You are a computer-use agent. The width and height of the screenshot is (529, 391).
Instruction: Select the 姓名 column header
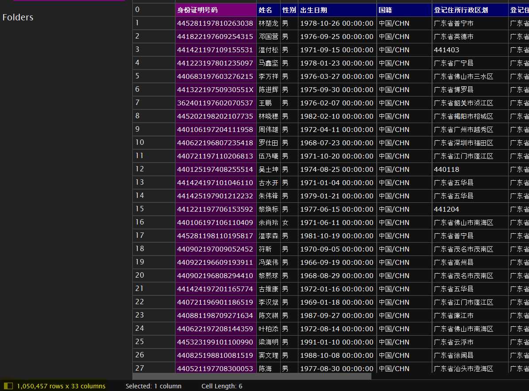click(x=269, y=10)
